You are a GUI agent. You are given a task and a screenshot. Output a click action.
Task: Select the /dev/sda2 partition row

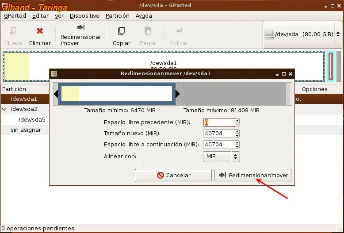tap(25, 109)
